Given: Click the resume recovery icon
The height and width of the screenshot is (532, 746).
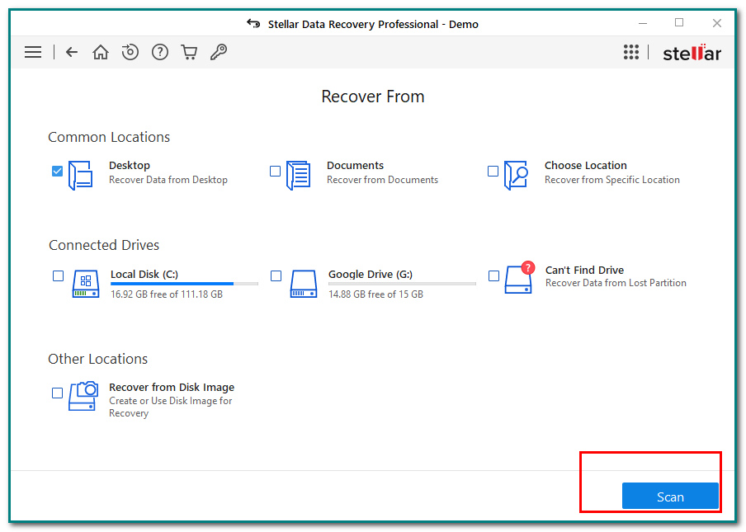Looking at the screenshot, I should (x=130, y=52).
